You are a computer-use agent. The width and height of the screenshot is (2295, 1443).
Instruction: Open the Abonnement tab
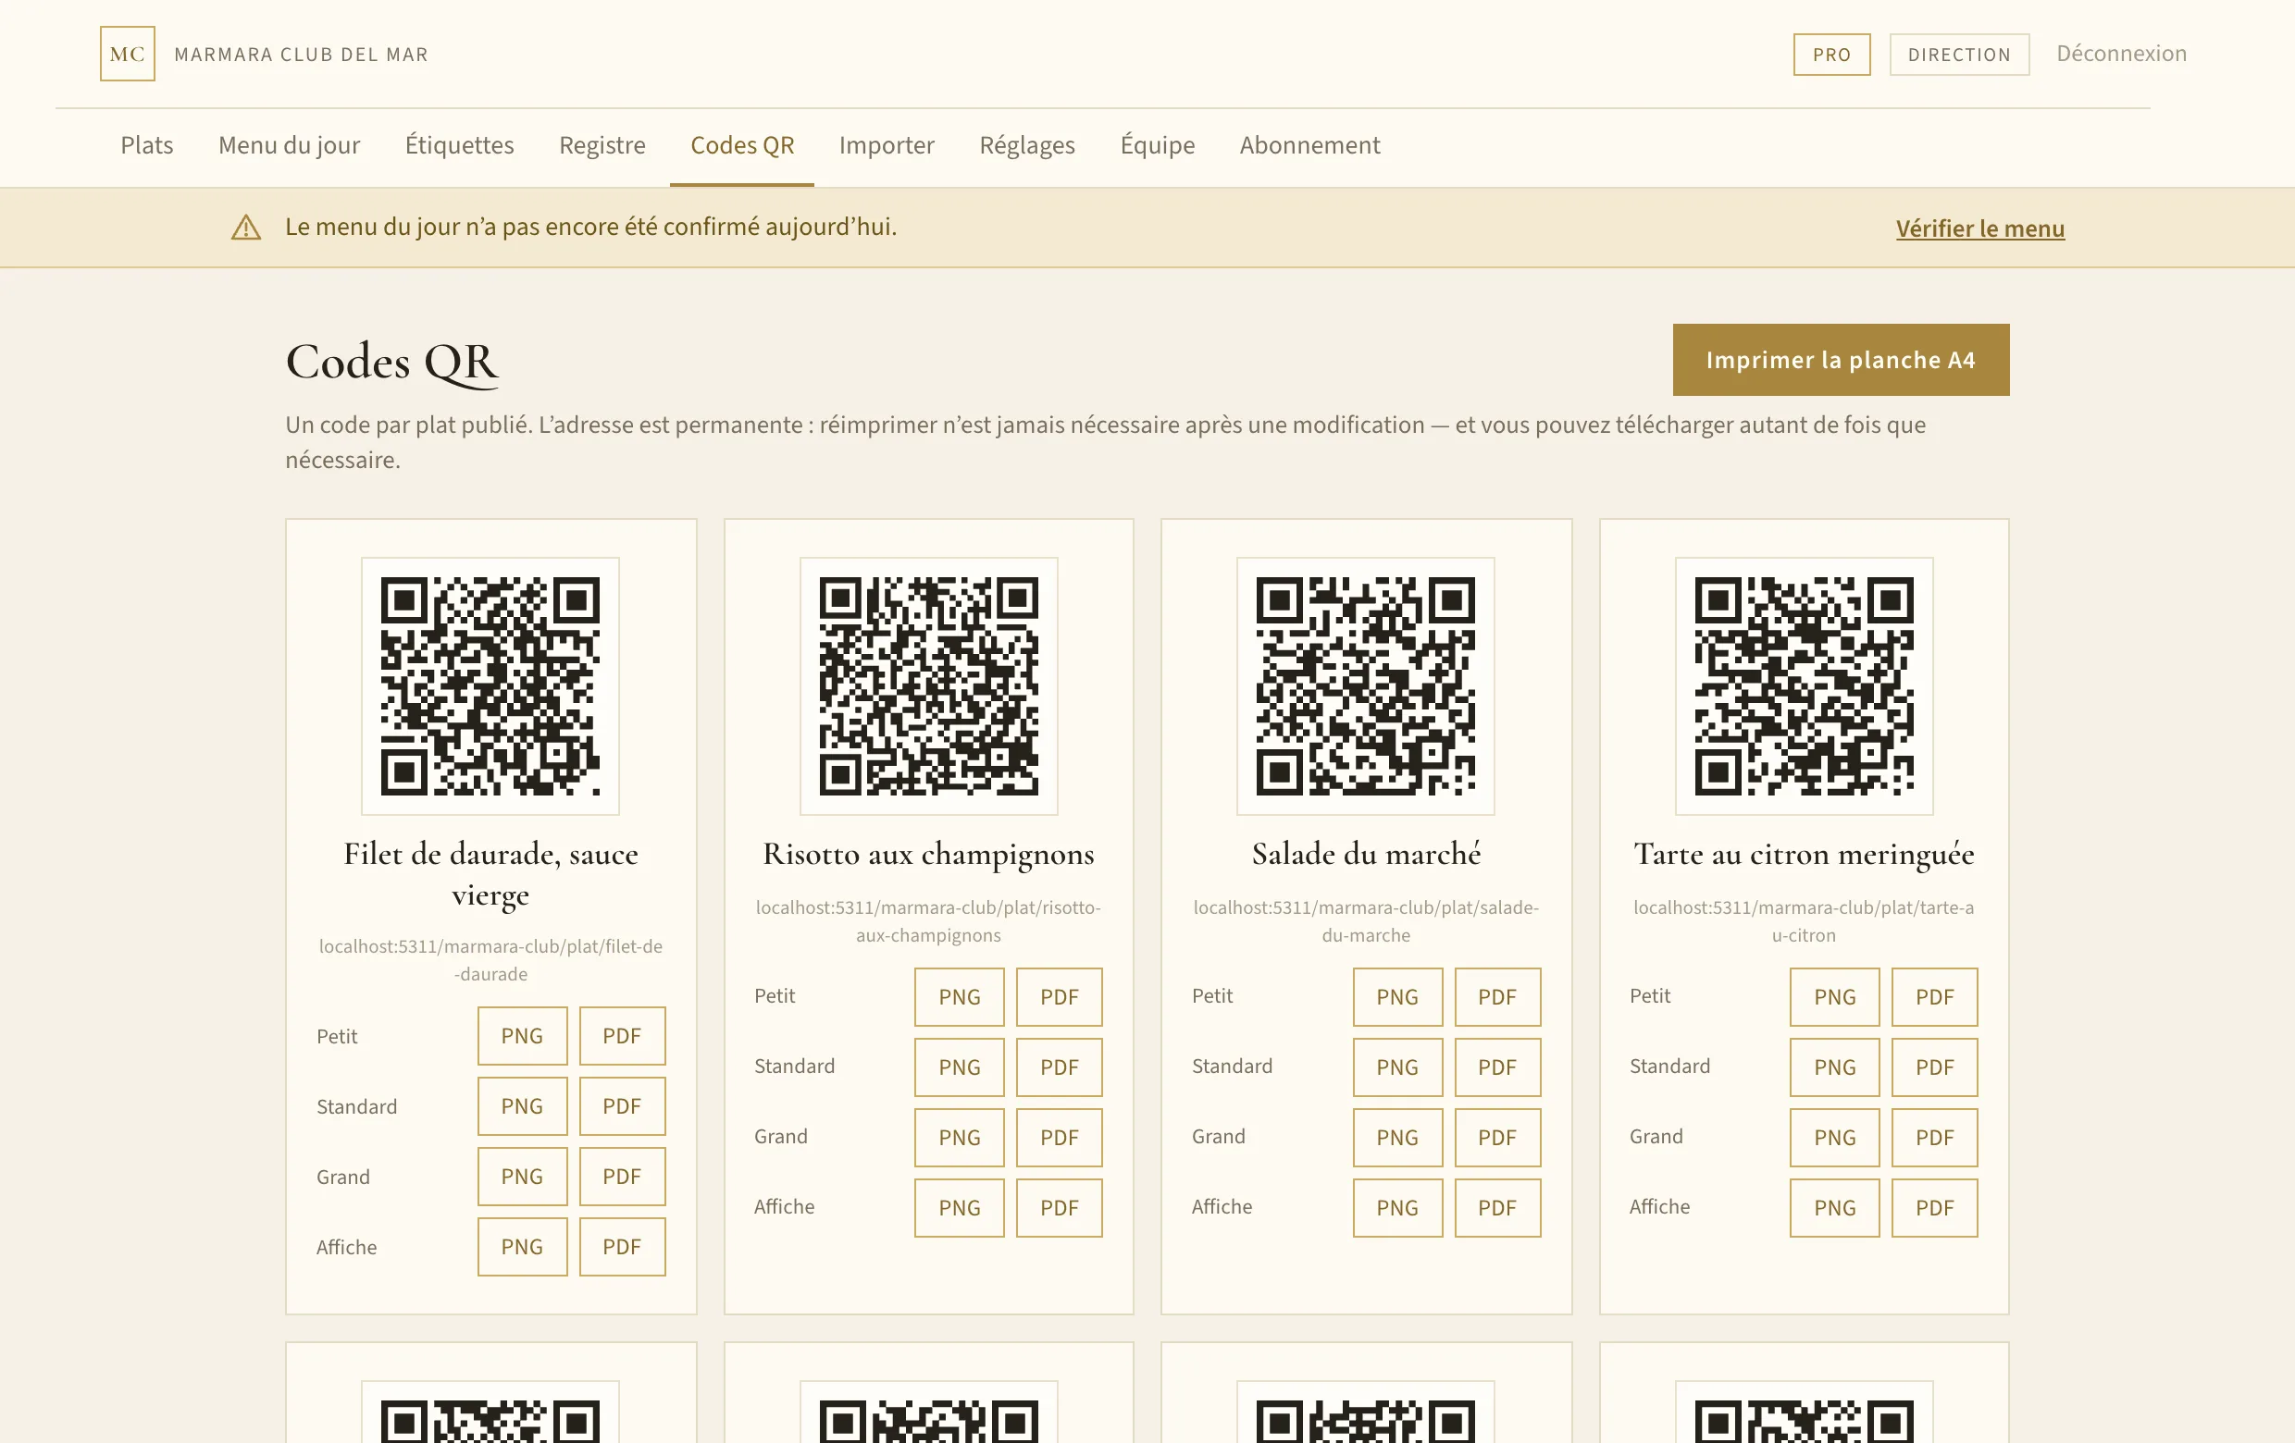point(1309,145)
